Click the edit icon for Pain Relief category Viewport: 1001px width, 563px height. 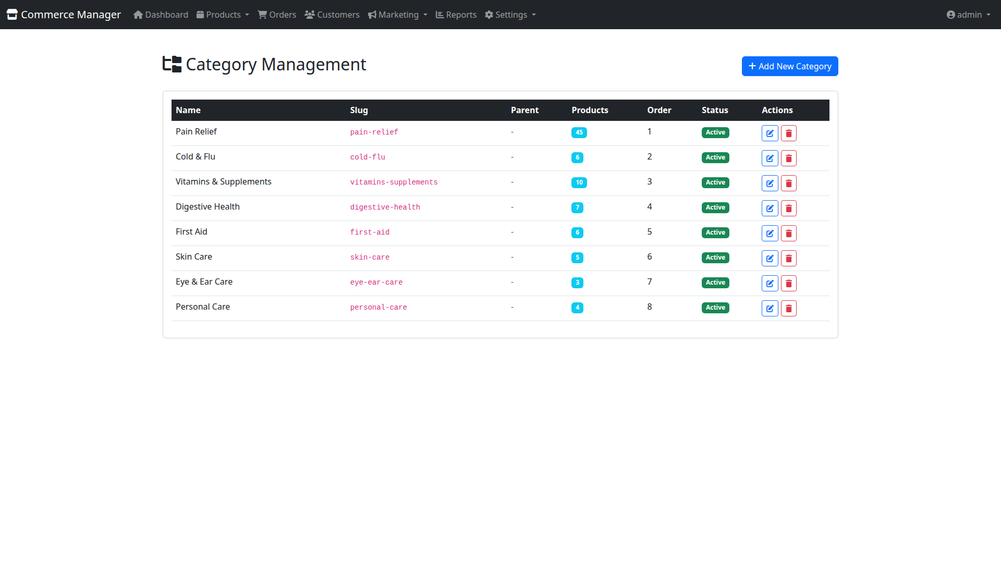770,133
